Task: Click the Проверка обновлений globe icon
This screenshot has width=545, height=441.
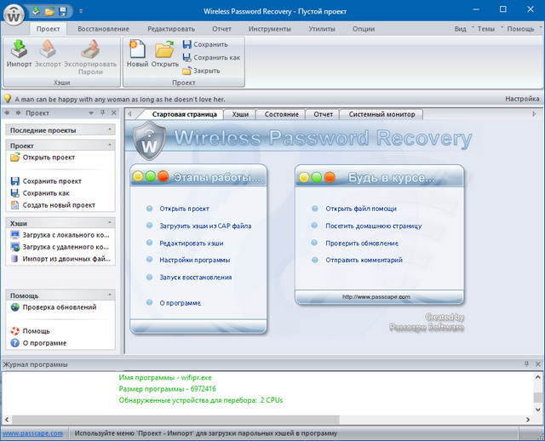Action: (x=14, y=307)
